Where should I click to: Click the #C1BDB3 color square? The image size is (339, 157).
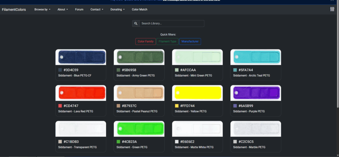click(x=60, y=142)
